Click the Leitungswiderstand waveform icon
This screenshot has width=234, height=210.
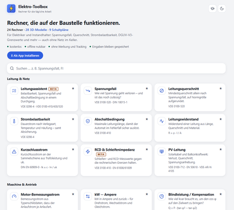[x=162, y=121]
